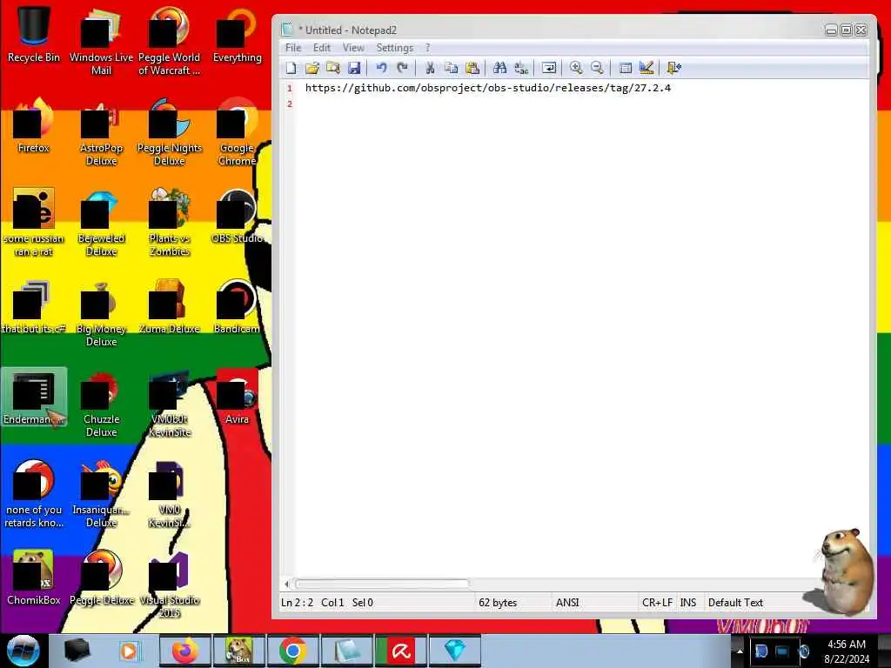This screenshot has width=891, height=668.
Task: Select Google Chrome desktop shortcut
Action: (237, 132)
